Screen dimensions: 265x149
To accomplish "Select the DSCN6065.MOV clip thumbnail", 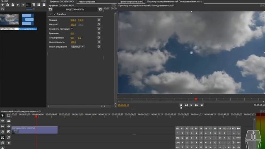I will click(x=9, y=19).
